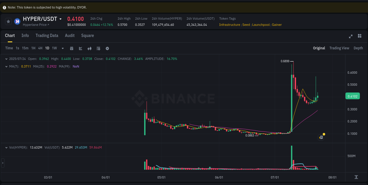Open the candlestick chart type icon
This screenshot has width=368, height=185.
(89, 48)
